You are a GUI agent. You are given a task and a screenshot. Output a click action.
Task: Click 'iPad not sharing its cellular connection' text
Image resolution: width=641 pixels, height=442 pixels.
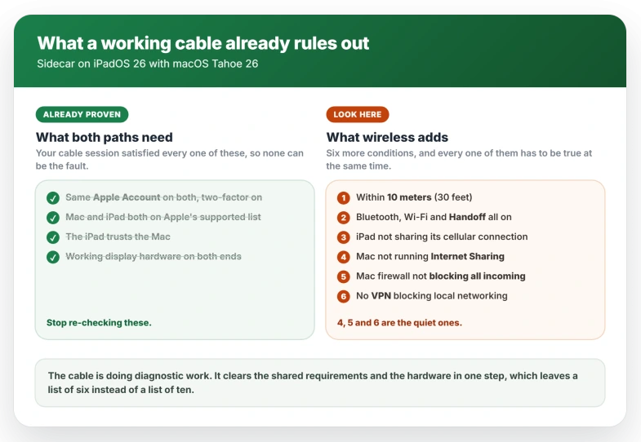point(442,236)
